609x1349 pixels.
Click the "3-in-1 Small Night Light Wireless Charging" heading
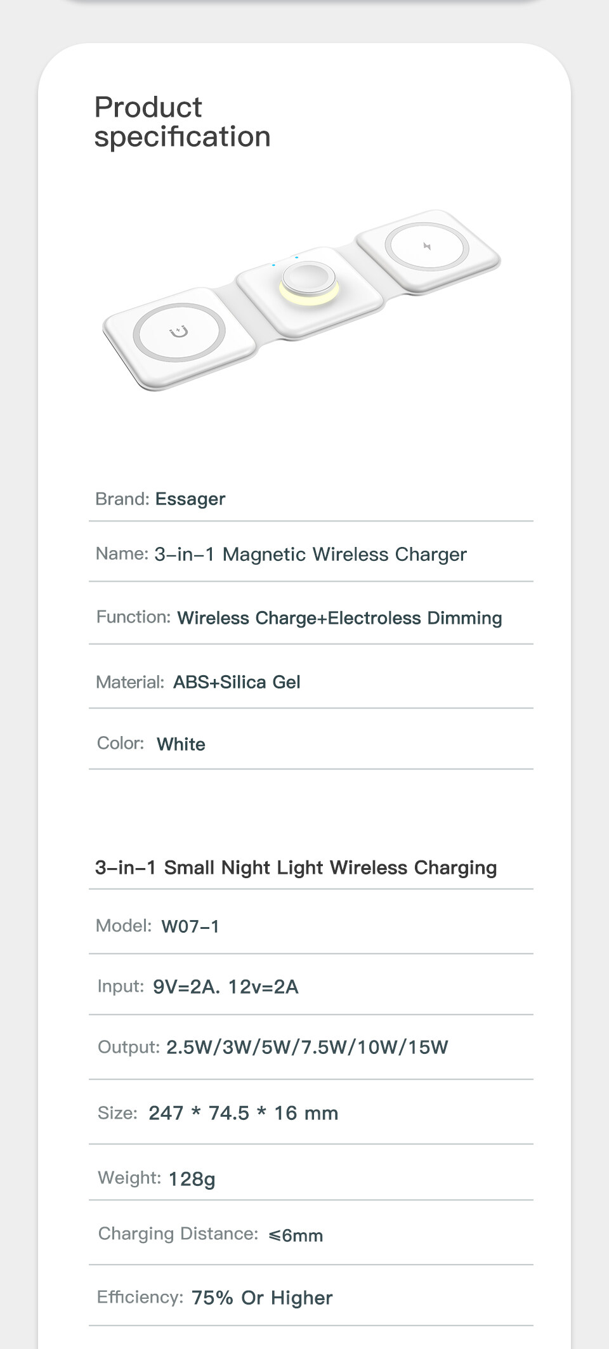(296, 867)
